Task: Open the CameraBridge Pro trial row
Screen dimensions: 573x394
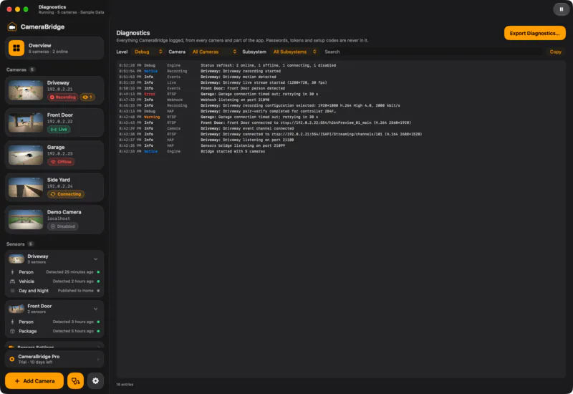Action: coord(54,360)
